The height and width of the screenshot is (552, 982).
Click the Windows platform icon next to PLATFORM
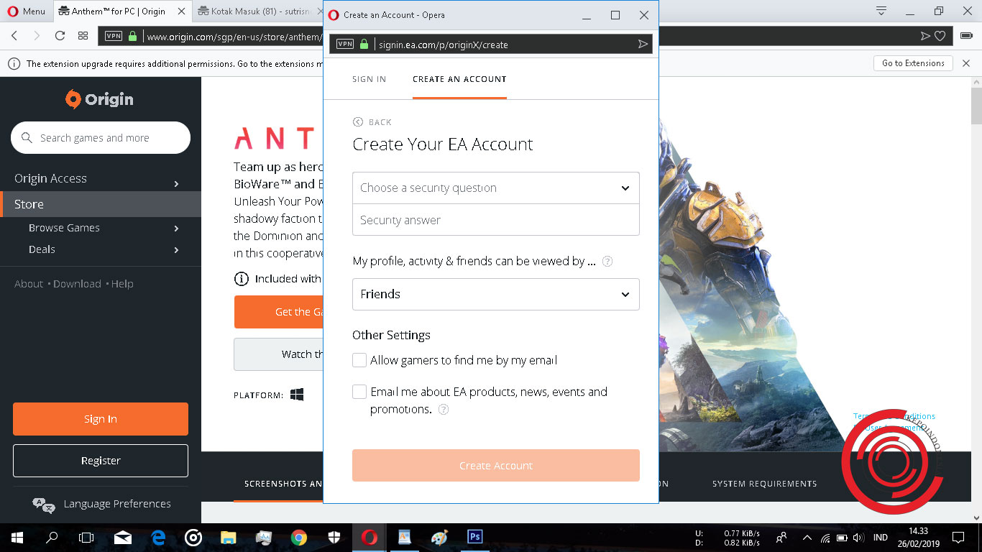pos(297,394)
